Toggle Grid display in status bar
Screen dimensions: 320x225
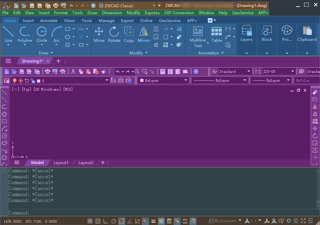[x=98, y=221]
